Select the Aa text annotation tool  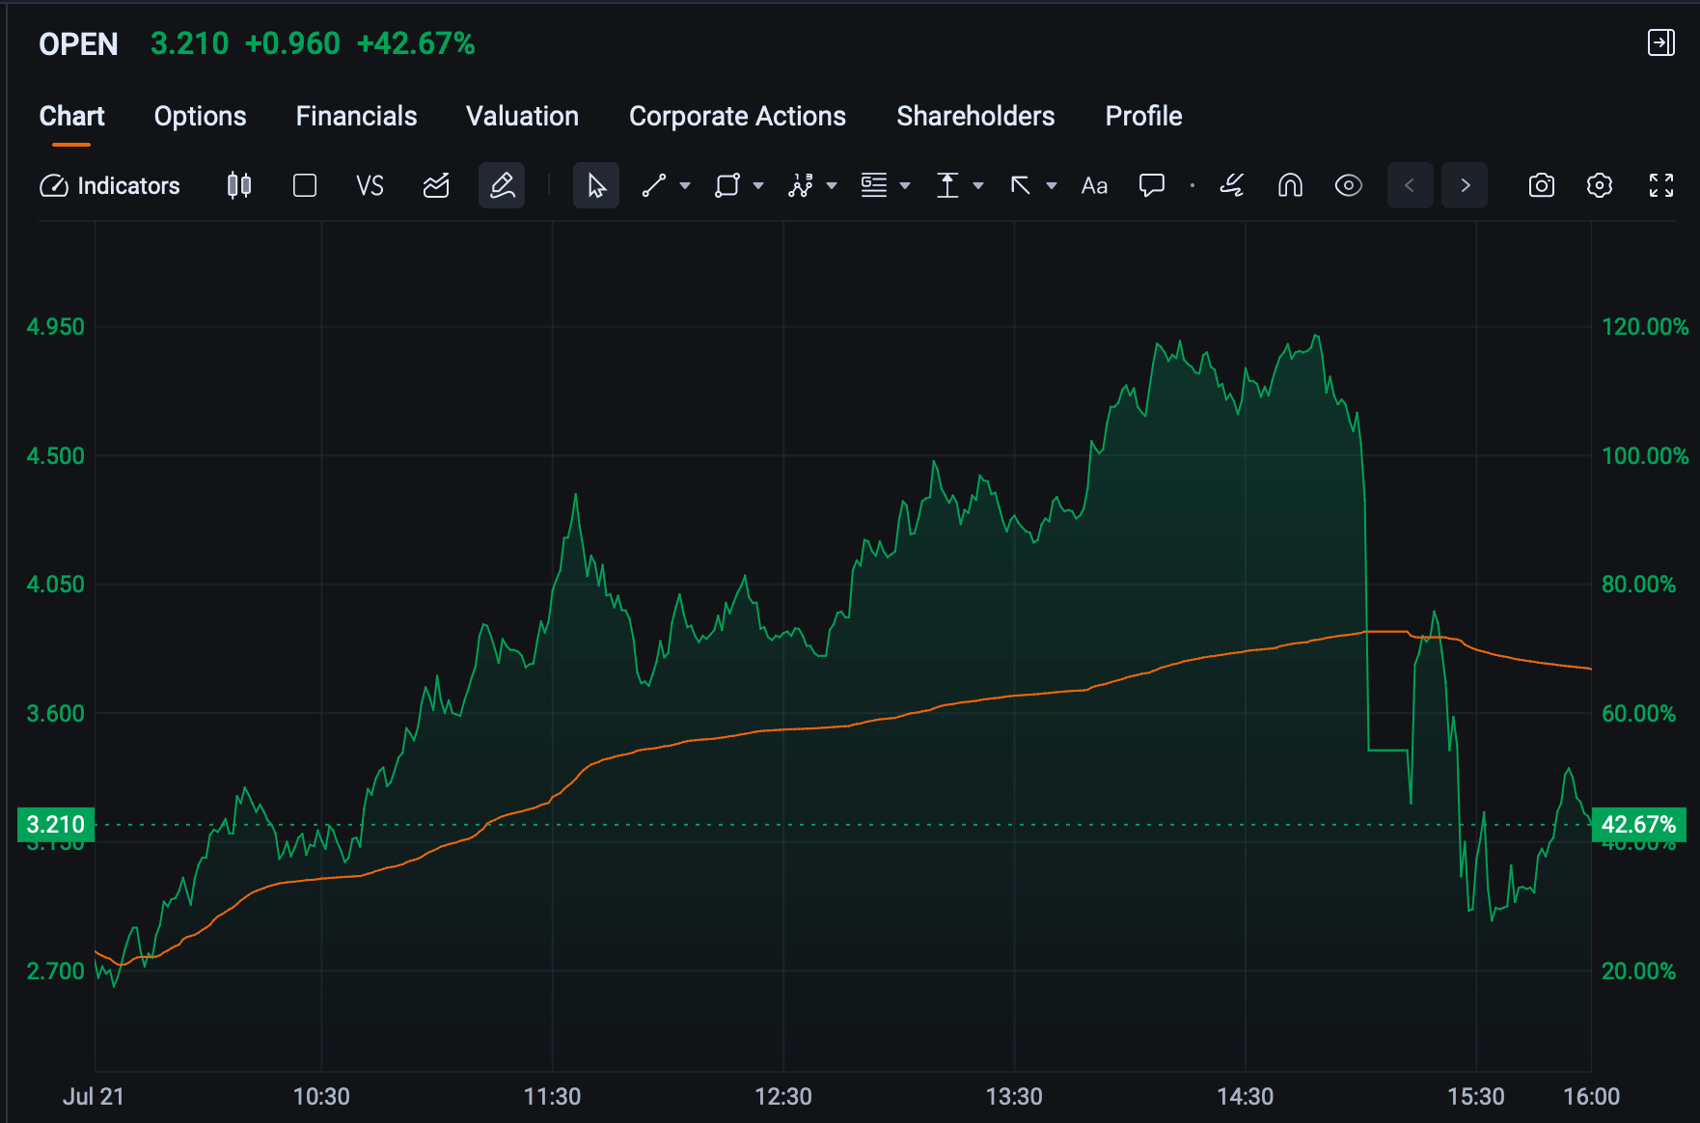click(1094, 185)
